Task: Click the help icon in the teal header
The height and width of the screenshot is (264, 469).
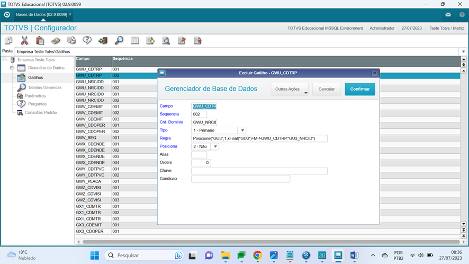Action: pyautogui.click(x=462, y=14)
